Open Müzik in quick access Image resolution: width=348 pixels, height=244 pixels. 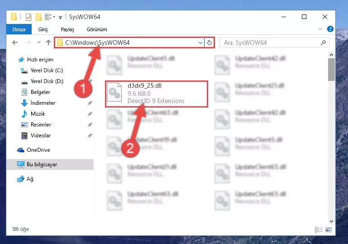pos(38,114)
